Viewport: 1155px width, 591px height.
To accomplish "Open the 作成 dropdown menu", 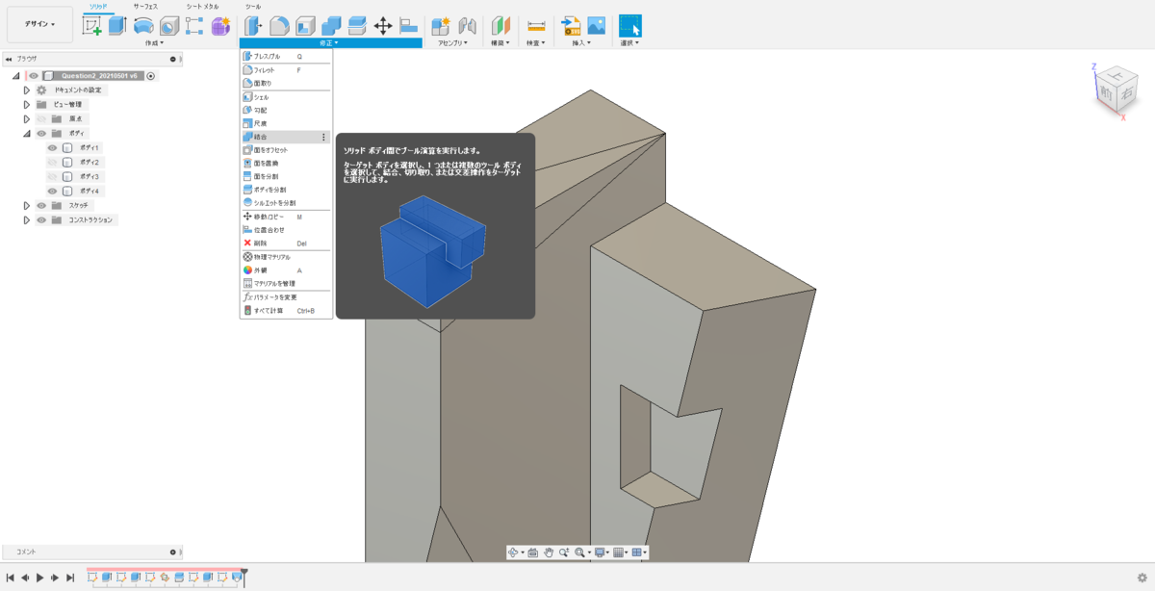I will pos(154,43).
